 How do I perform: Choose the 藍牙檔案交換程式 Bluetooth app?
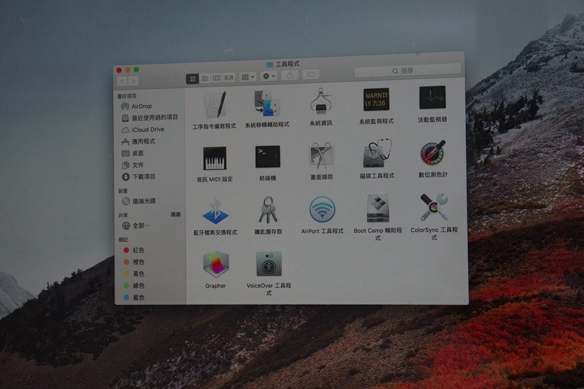[x=215, y=211]
